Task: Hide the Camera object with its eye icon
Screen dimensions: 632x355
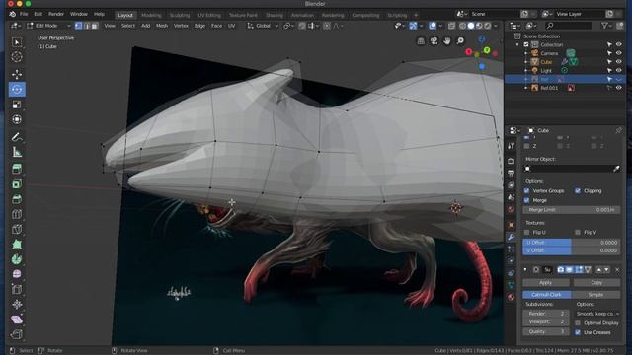Action: click(619, 53)
